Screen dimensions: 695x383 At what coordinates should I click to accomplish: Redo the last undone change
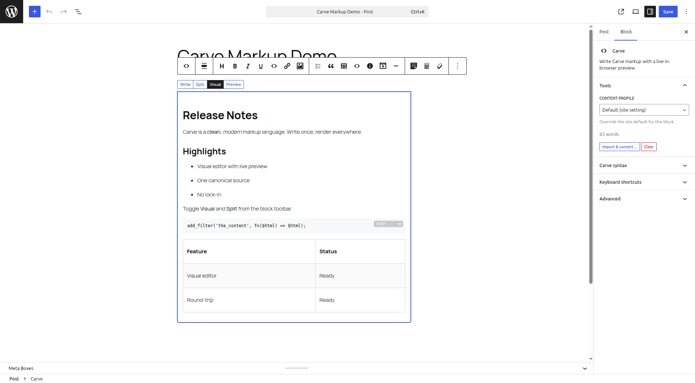click(64, 12)
